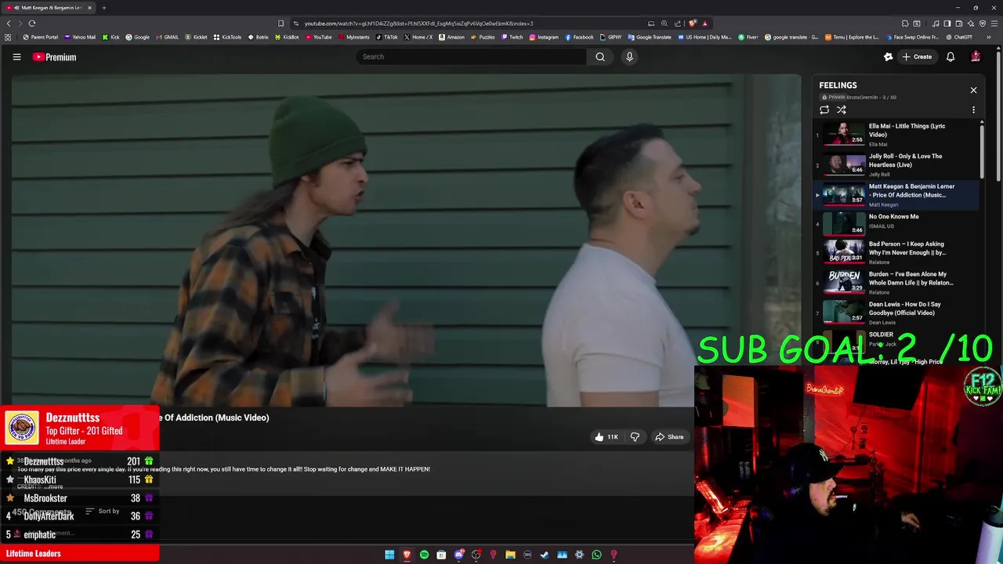Open Discord from taskbar
This screenshot has height=564, width=1003.
(x=459, y=555)
